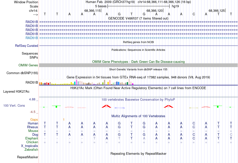Click the Human Feb. 2009 (GRCh37/hg19) title

110,2
